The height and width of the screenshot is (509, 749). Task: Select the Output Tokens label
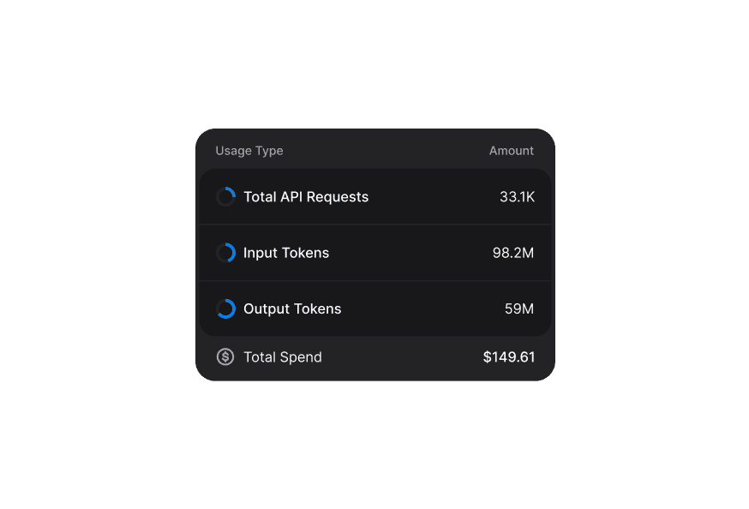292,309
